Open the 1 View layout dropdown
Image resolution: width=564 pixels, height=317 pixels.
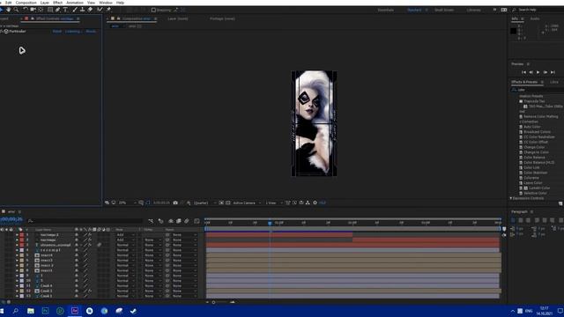click(x=274, y=203)
